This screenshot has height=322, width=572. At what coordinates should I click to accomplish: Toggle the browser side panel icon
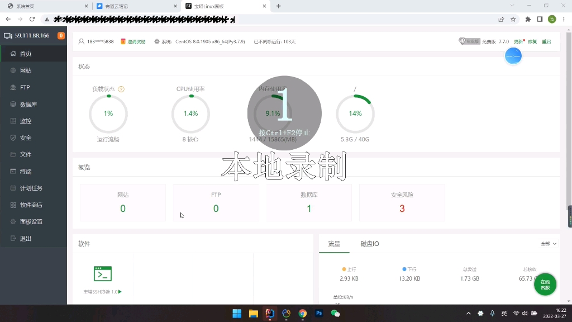pos(540,20)
